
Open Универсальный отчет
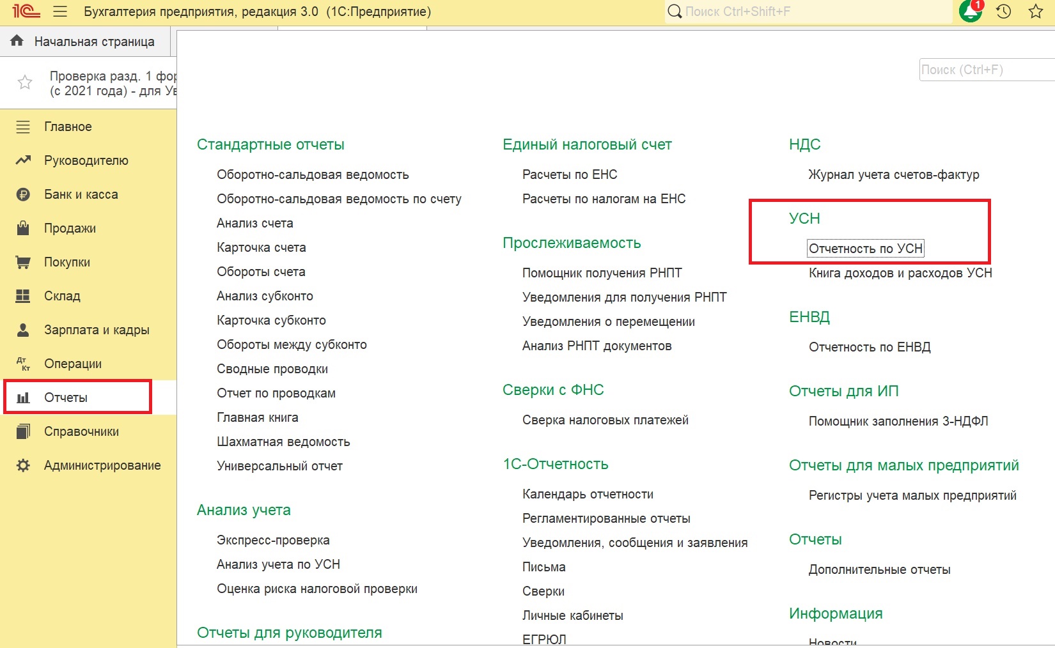pyautogui.click(x=279, y=466)
